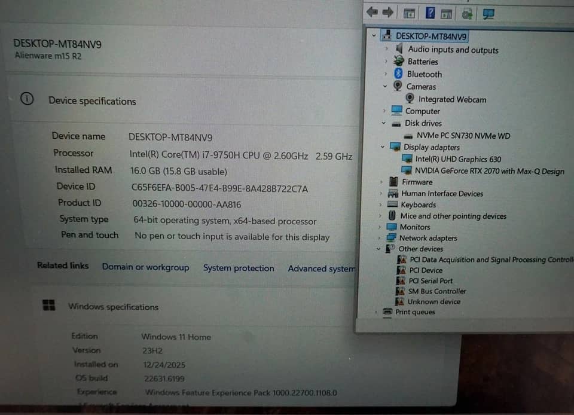This screenshot has width=574, height=415.
Task: Collapse the Display adapters node
Action: point(383,147)
